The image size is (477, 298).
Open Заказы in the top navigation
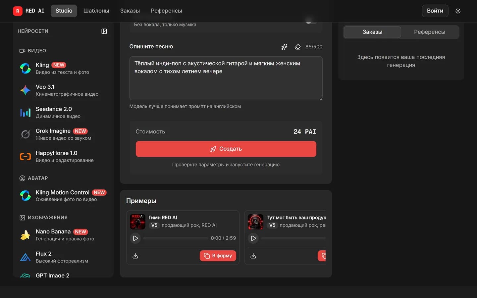pos(130,11)
